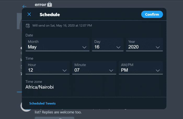Click the back arrow above the dialog

tap(24, 7)
